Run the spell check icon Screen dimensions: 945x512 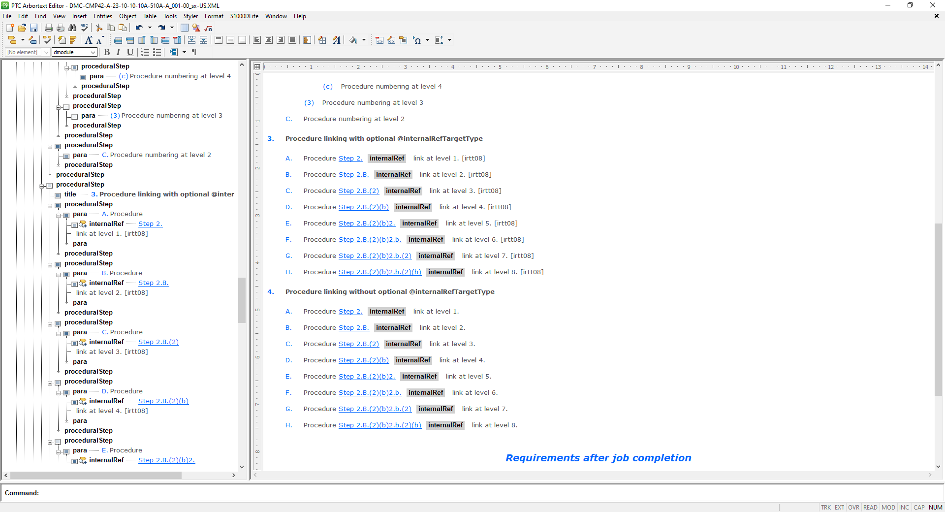84,28
